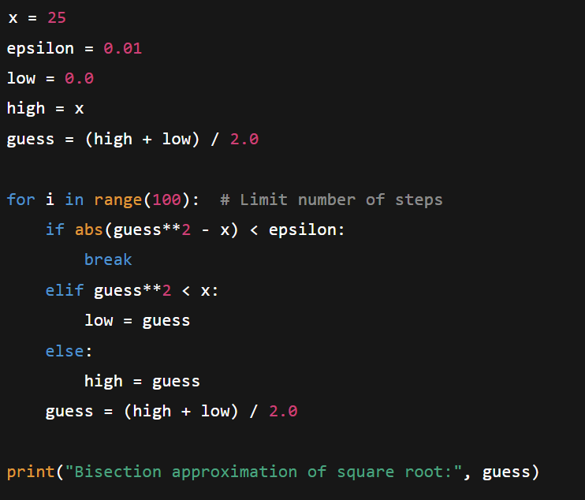Click the number 25 in x assignment
The height and width of the screenshot is (500, 585).
coord(57,17)
